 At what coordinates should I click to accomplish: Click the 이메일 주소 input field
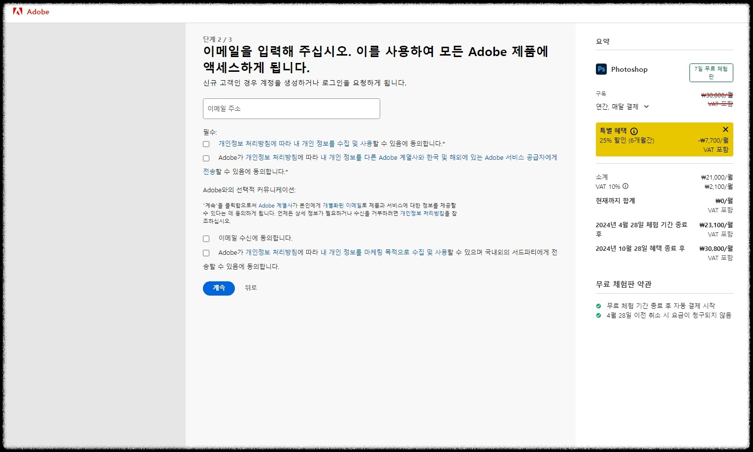point(292,109)
